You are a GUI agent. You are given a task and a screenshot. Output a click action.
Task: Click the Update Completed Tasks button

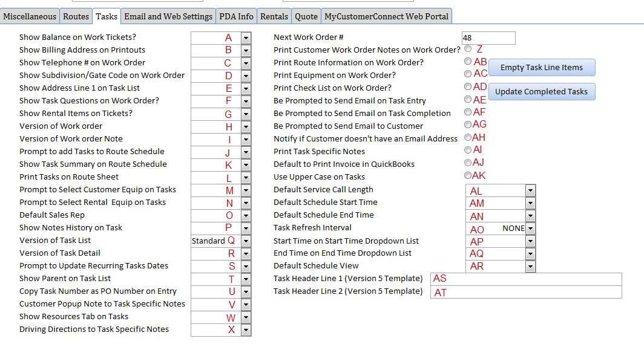click(x=542, y=91)
